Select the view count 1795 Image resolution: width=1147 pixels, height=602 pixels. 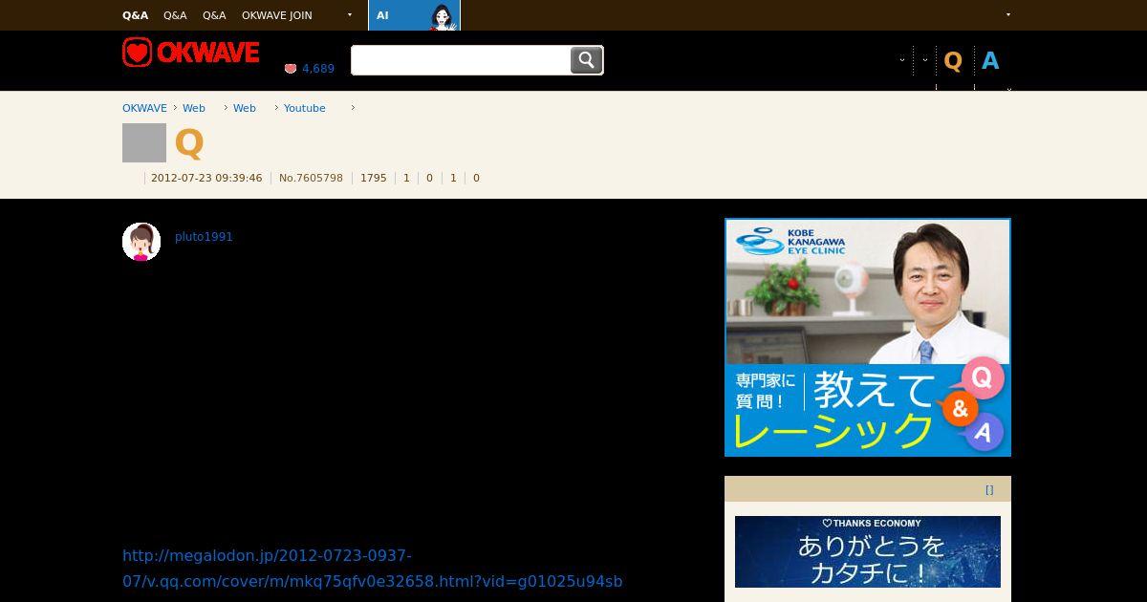click(x=374, y=178)
